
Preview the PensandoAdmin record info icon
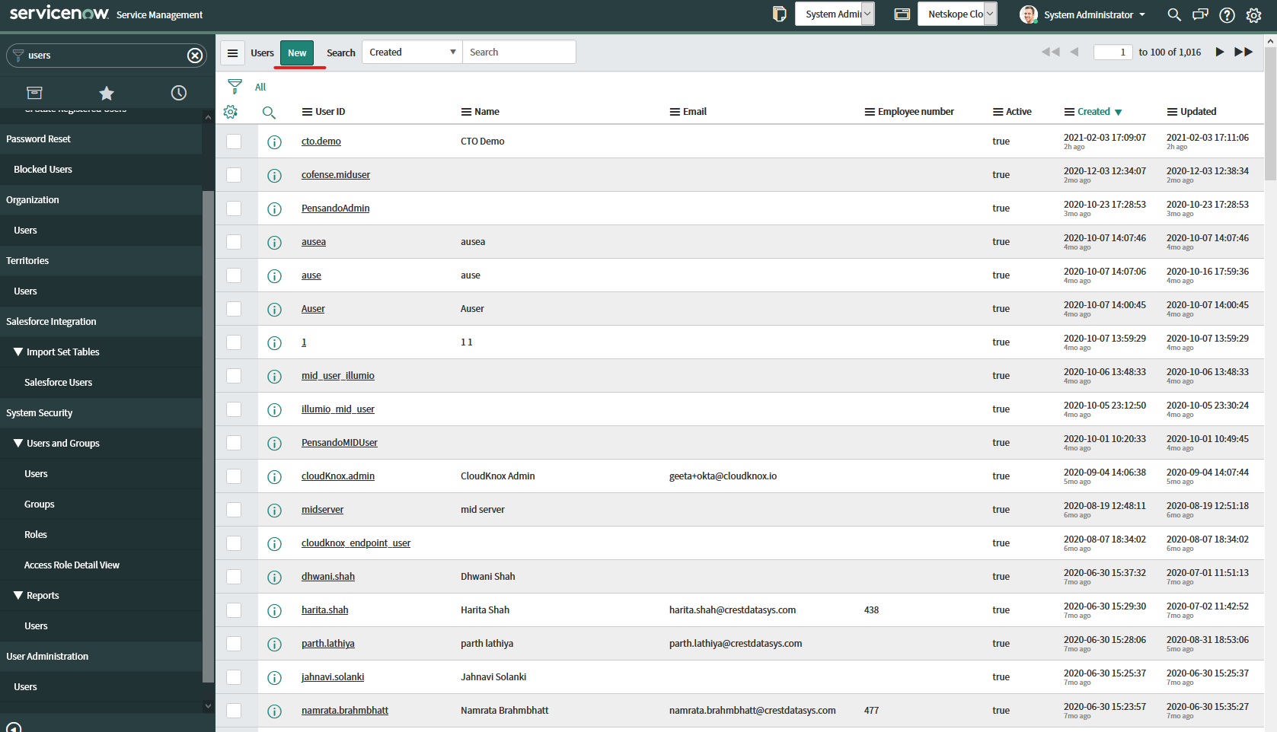[x=275, y=209]
